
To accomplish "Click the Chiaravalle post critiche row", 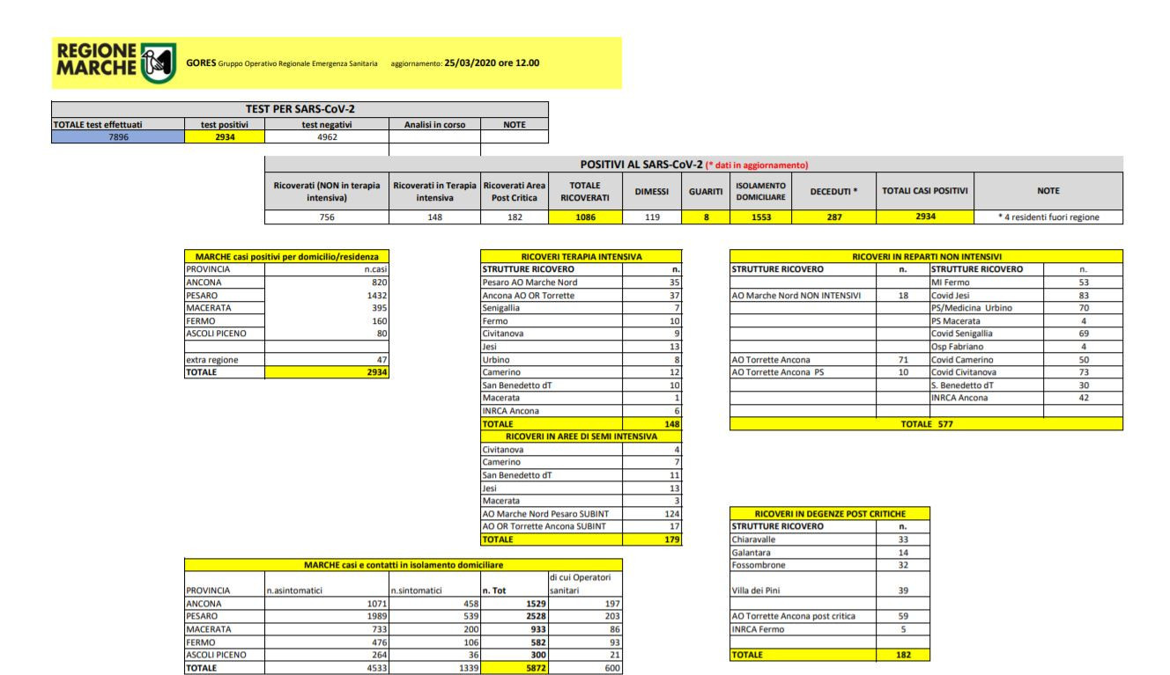I will [x=830, y=539].
